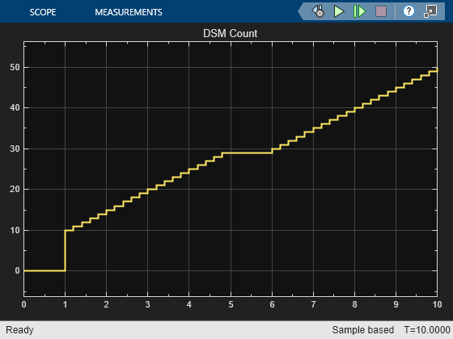453x339 pixels.
Task: Click the x-axis tick label 10
Action: pos(437,305)
